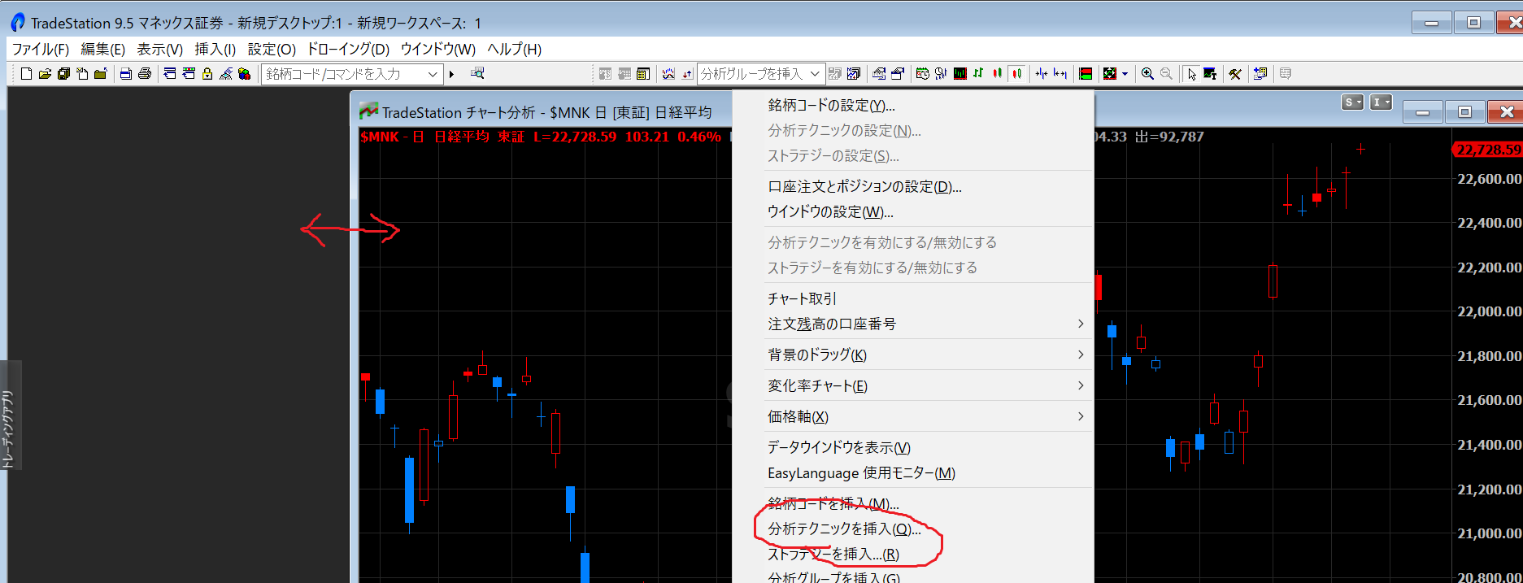Click inside the symbol command input field
The width and height of the screenshot is (1523, 583).
(x=343, y=74)
